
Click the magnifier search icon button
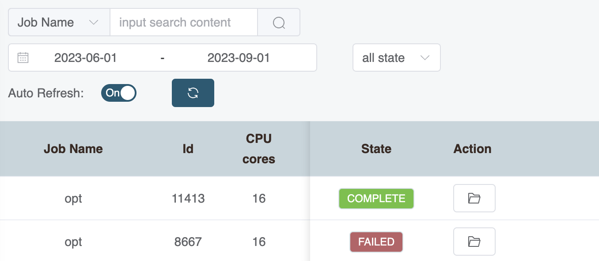tap(279, 23)
